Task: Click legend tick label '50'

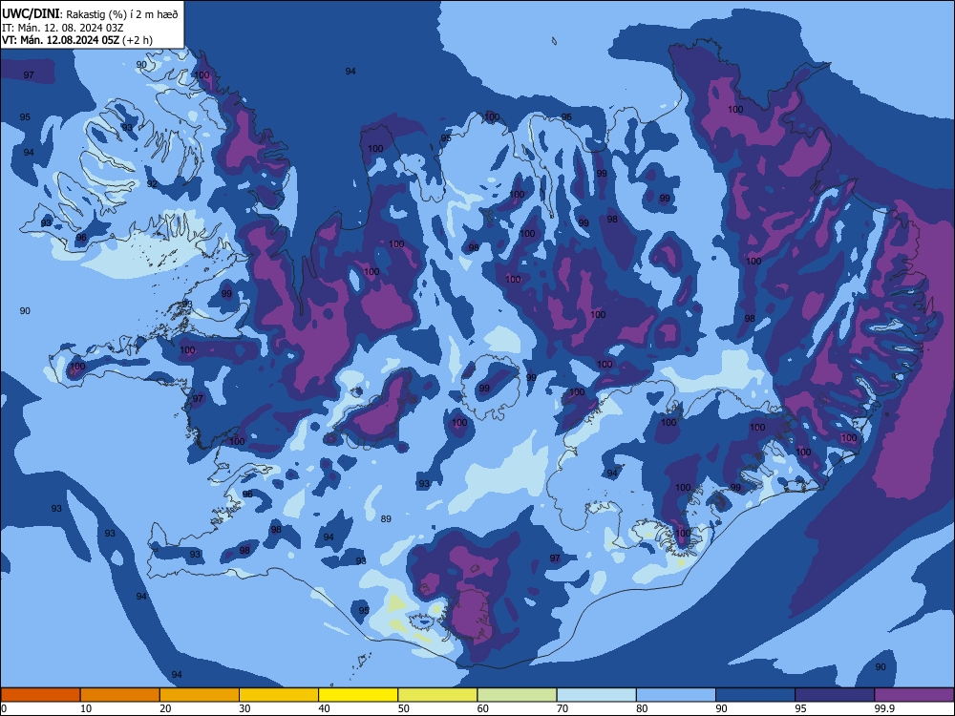Action: click(403, 708)
